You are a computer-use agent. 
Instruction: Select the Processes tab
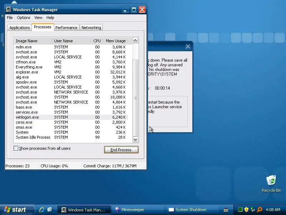click(43, 27)
